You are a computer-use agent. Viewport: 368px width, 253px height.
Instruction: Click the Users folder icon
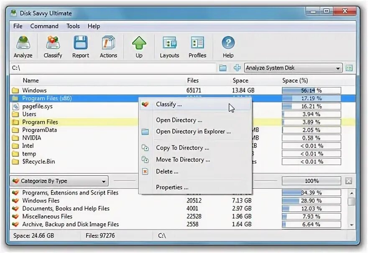click(x=15, y=114)
